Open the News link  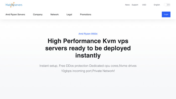click(127, 5)
